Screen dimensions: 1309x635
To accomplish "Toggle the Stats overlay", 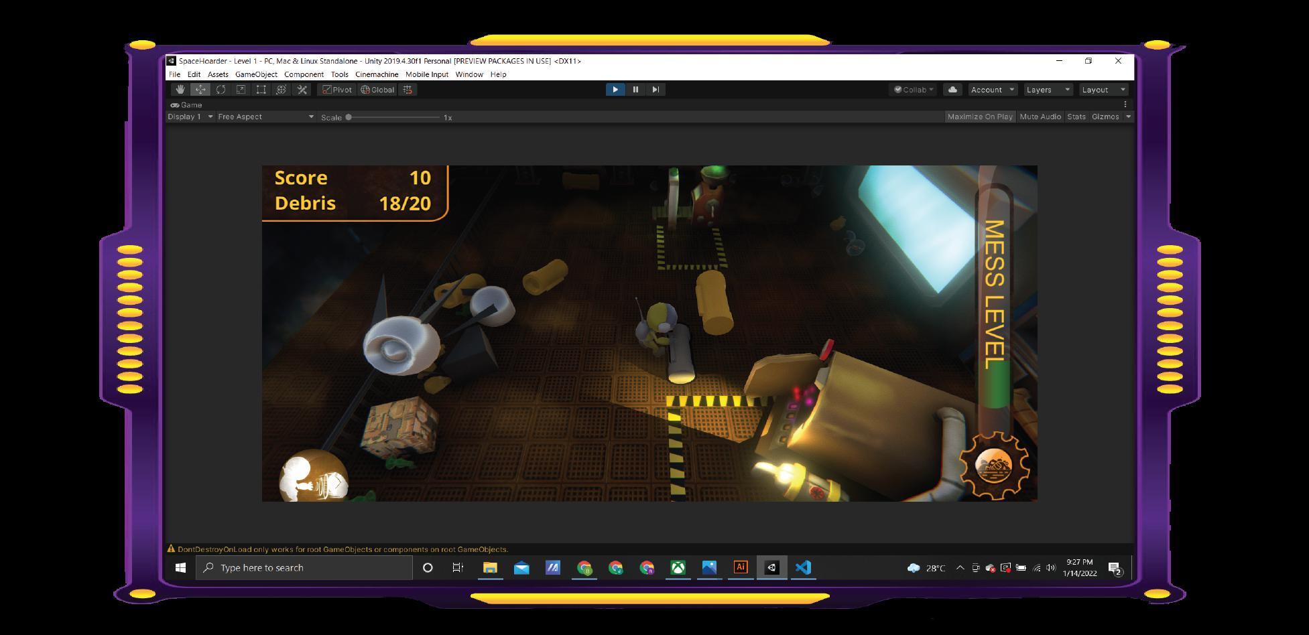I will pos(1076,117).
